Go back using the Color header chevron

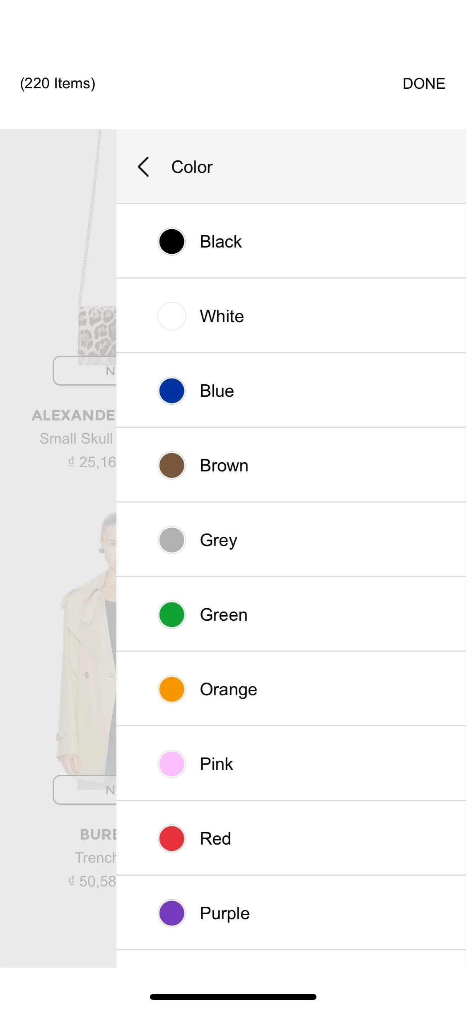point(143,167)
